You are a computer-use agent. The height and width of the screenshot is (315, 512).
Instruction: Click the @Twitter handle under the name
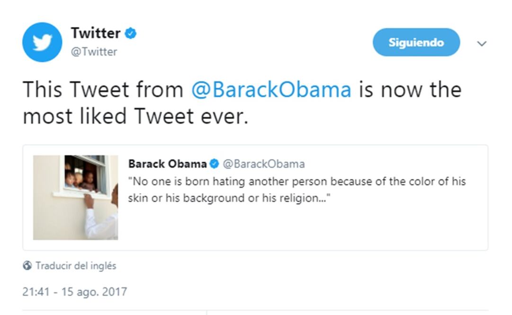click(94, 52)
